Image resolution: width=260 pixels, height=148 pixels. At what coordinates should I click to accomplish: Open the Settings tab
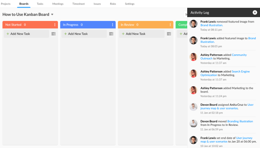click(130, 3)
